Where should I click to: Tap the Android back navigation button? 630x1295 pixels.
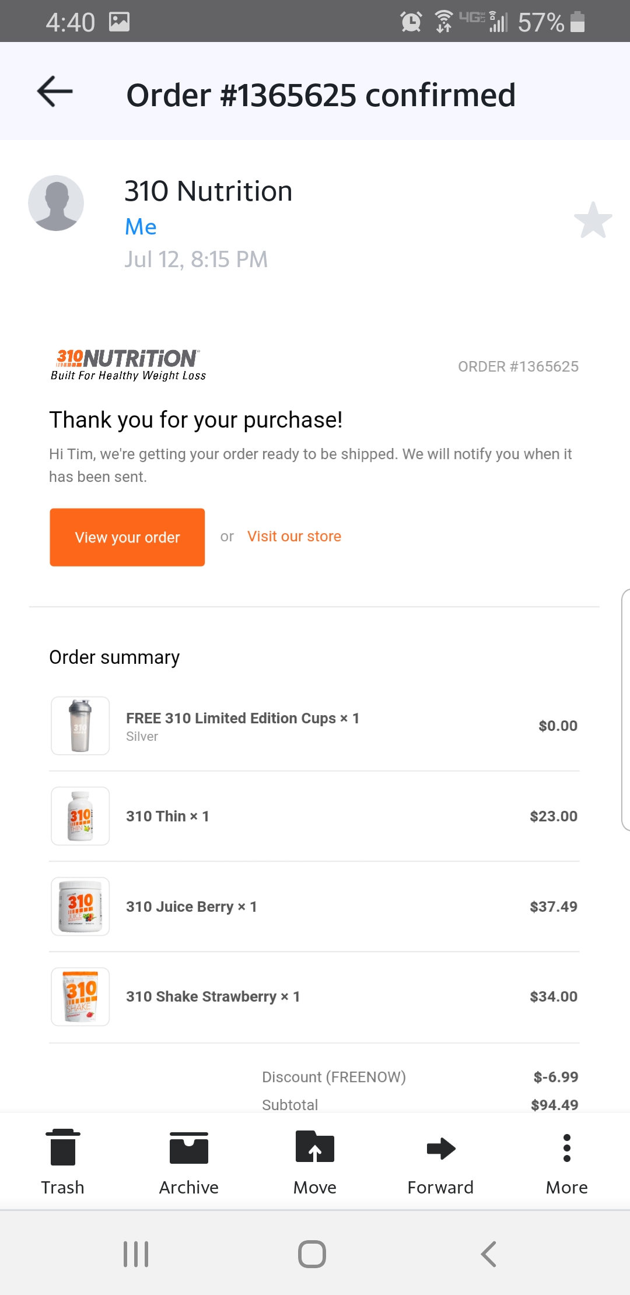pyautogui.click(x=489, y=1254)
